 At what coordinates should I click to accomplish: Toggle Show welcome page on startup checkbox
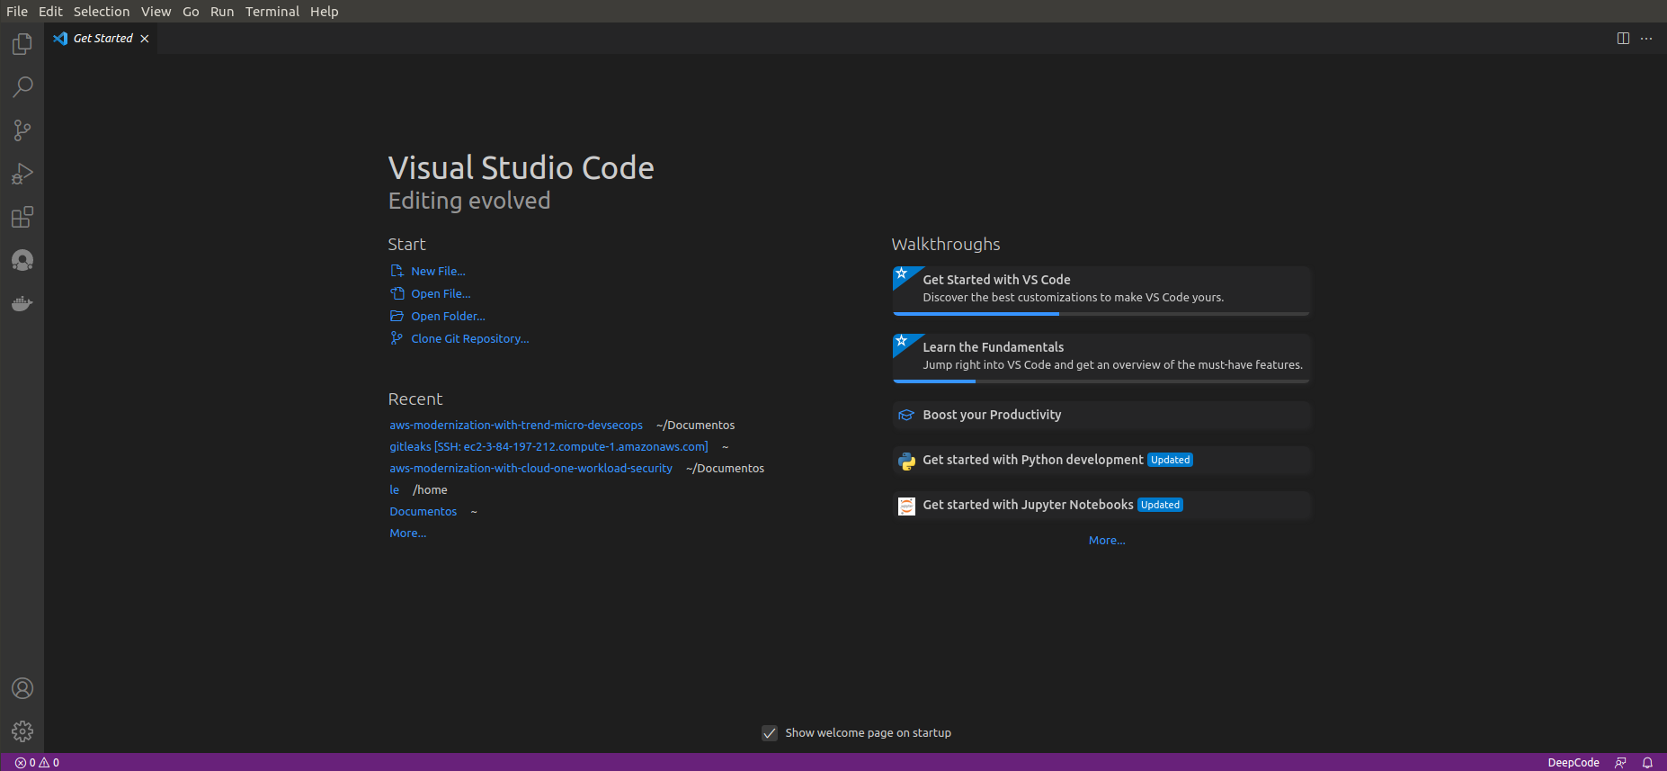(x=770, y=733)
